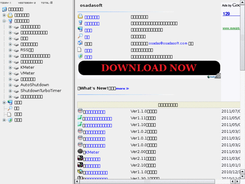Click the vertical scrollbar thumb
This screenshot has height=184, width=245.
(243, 37)
